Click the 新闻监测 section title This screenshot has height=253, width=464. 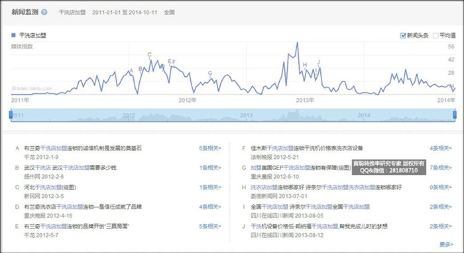pyautogui.click(x=25, y=12)
